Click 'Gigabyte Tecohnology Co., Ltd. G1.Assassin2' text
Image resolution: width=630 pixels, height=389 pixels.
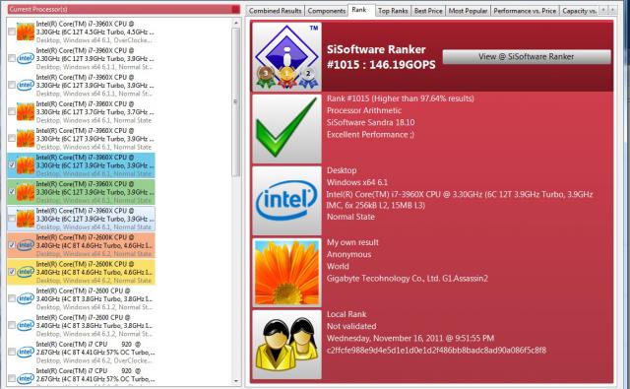tap(408, 278)
